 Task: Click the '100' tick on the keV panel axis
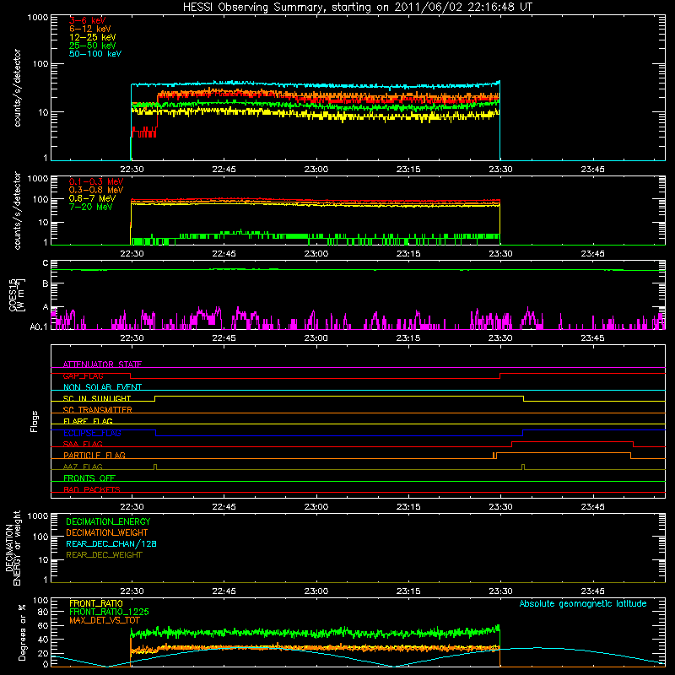(x=40, y=64)
